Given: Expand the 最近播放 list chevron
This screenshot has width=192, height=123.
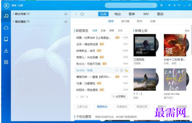Looking at the screenshot, I should 13,22.
